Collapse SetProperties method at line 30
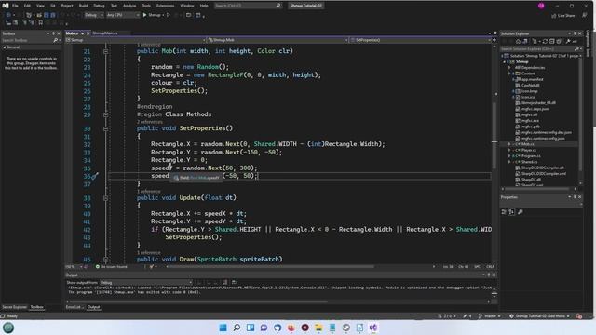 point(105,128)
